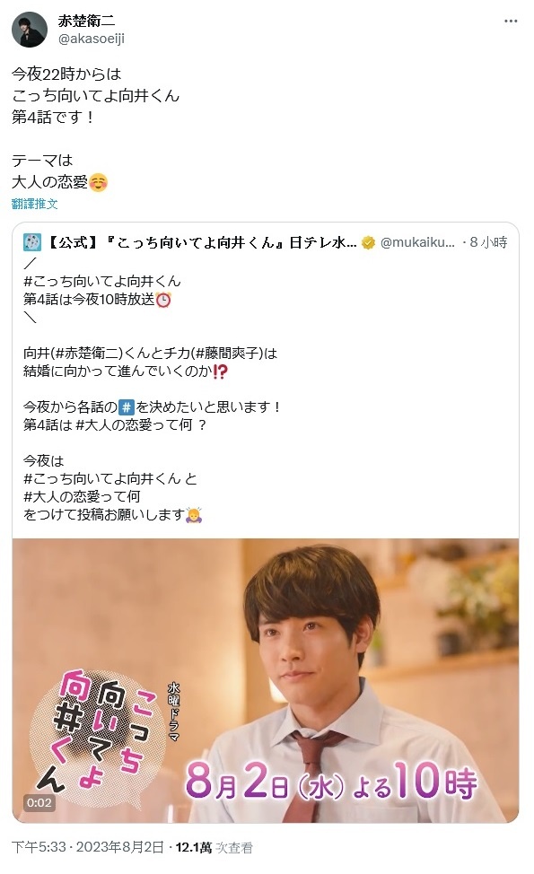Click the 赤楚衛二 profile avatar
Image resolution: width=534 pixels, height=874 pixels.
click(x=30, y=30)
